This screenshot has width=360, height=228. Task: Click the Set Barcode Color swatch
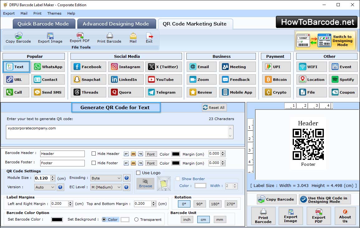tap(57, 220)
